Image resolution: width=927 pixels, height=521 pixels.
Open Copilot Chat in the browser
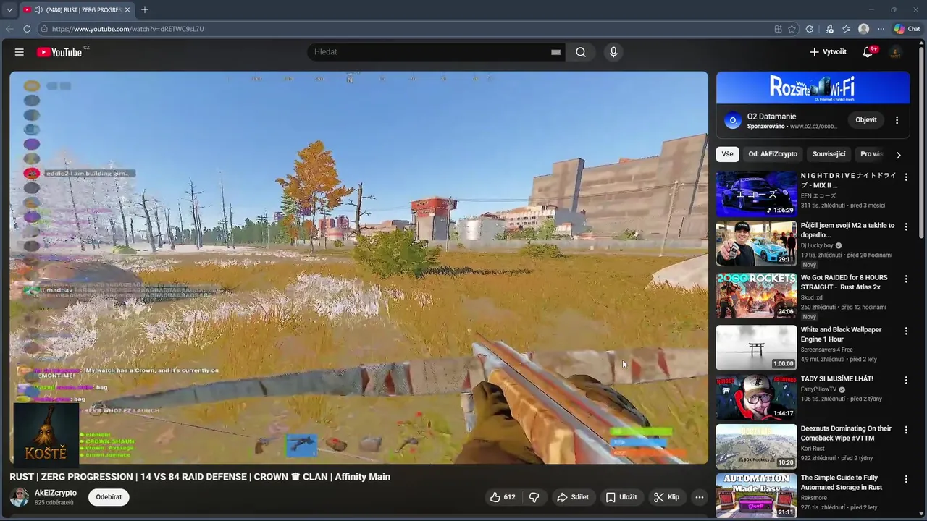907,29
